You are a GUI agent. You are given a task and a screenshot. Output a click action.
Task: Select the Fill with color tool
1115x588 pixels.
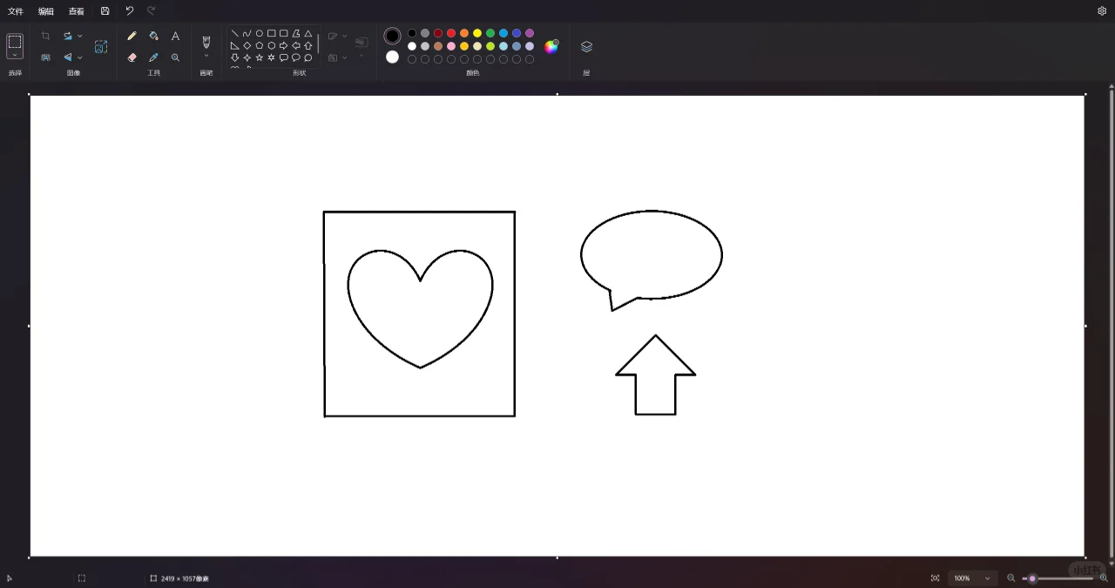(x=153, y=35)
